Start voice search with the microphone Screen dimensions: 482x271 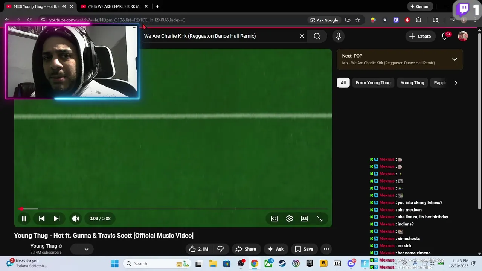click(338, 36)
